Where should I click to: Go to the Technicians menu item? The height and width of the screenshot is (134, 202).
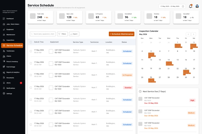tap(11, 51)
